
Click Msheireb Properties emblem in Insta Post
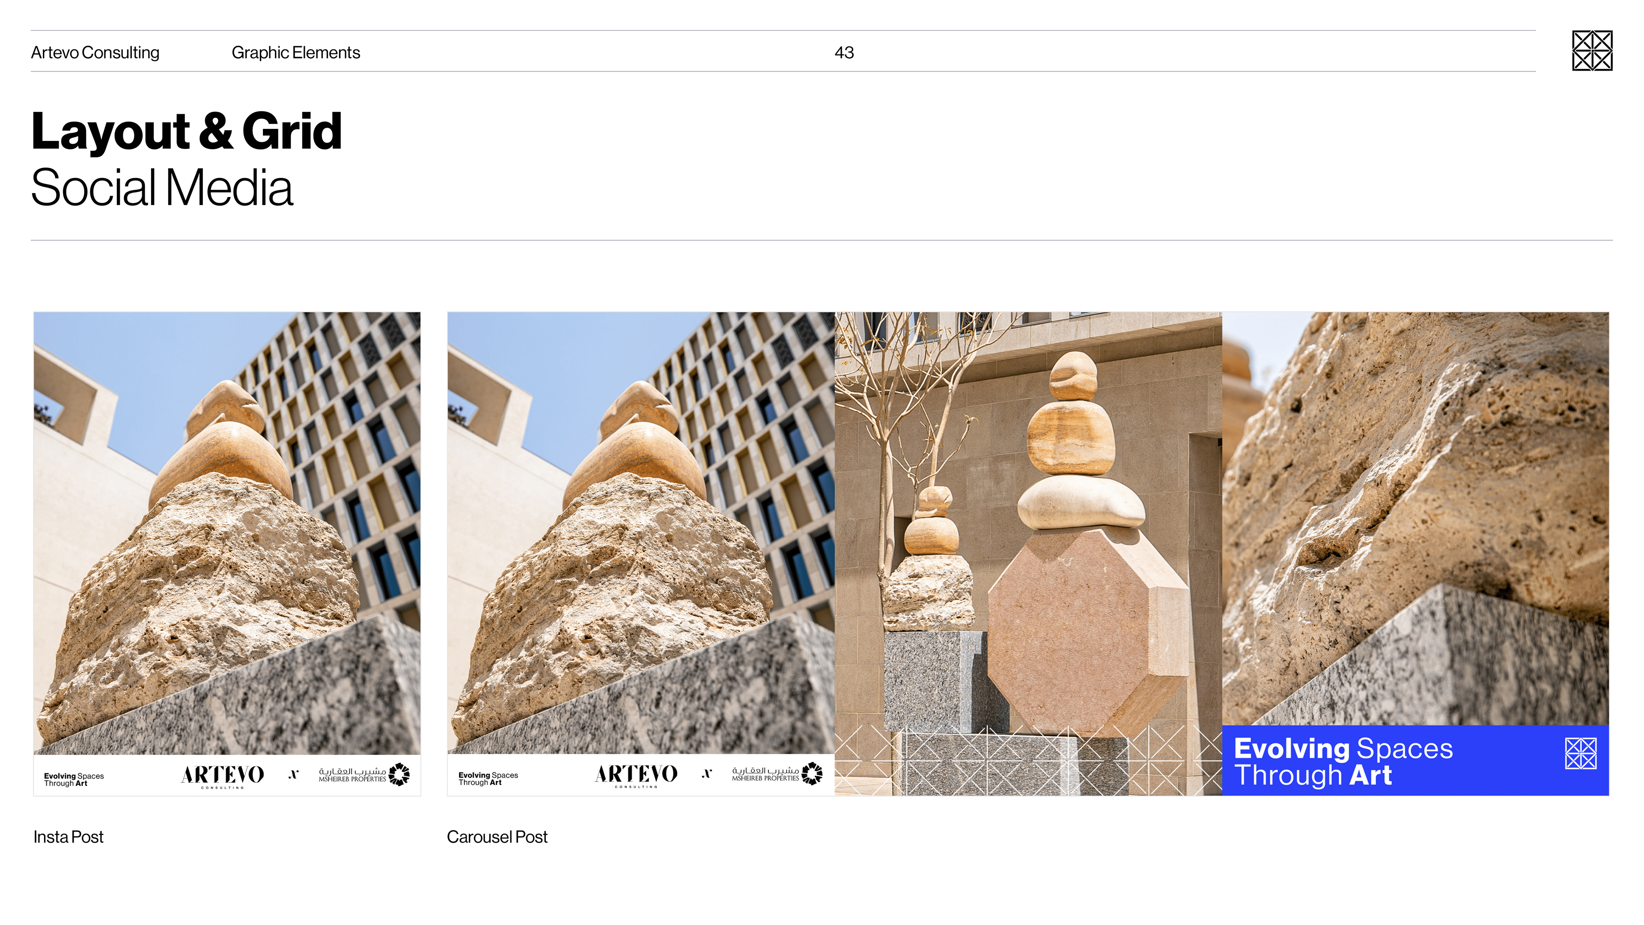[x=399, y=774]
